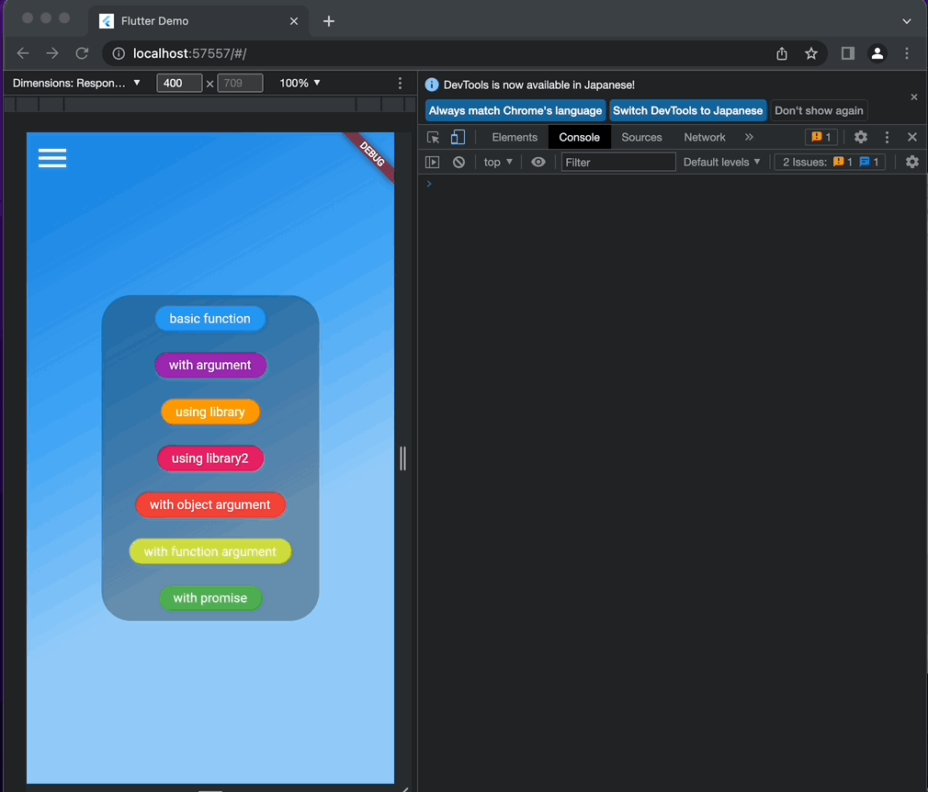This screenshot has width=928, height=792.
Task: Focus the console Filter field
Action: click(x=618, y=163)
